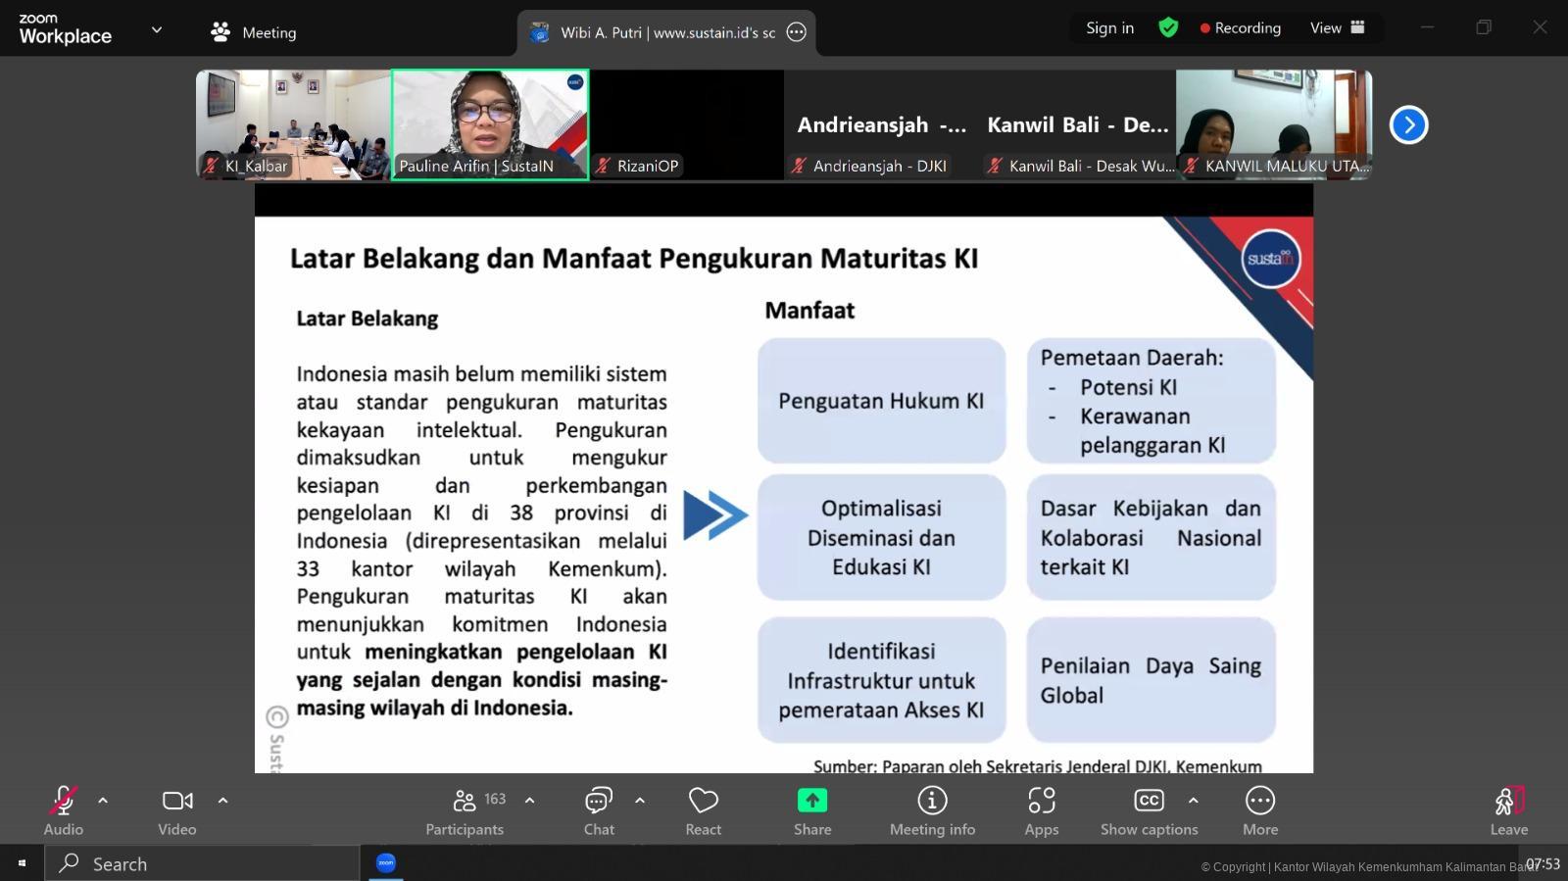The height and width of the screenshot is (881, 1568).
Task: Unmute the microphone via Audio button
Action: pyautogui.click(x=63, y=811)
